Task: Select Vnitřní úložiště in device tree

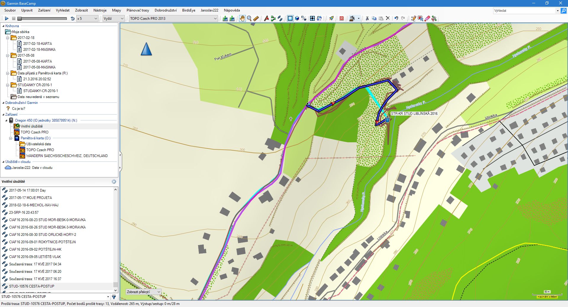Action: (31, 126)
